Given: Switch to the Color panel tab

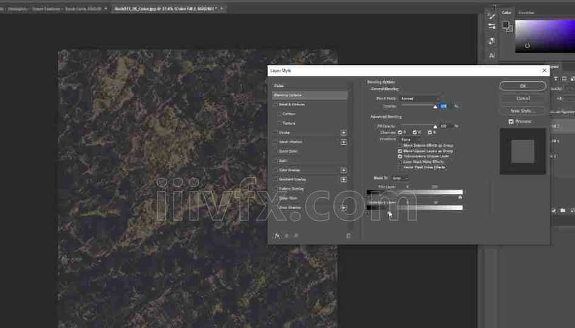Looking at the screenshot, I should coord(506,12).
